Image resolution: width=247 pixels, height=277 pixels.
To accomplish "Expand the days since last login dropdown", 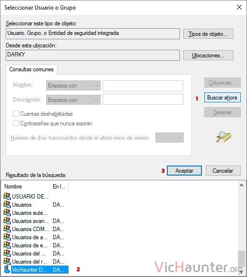I will coord(169,137).
